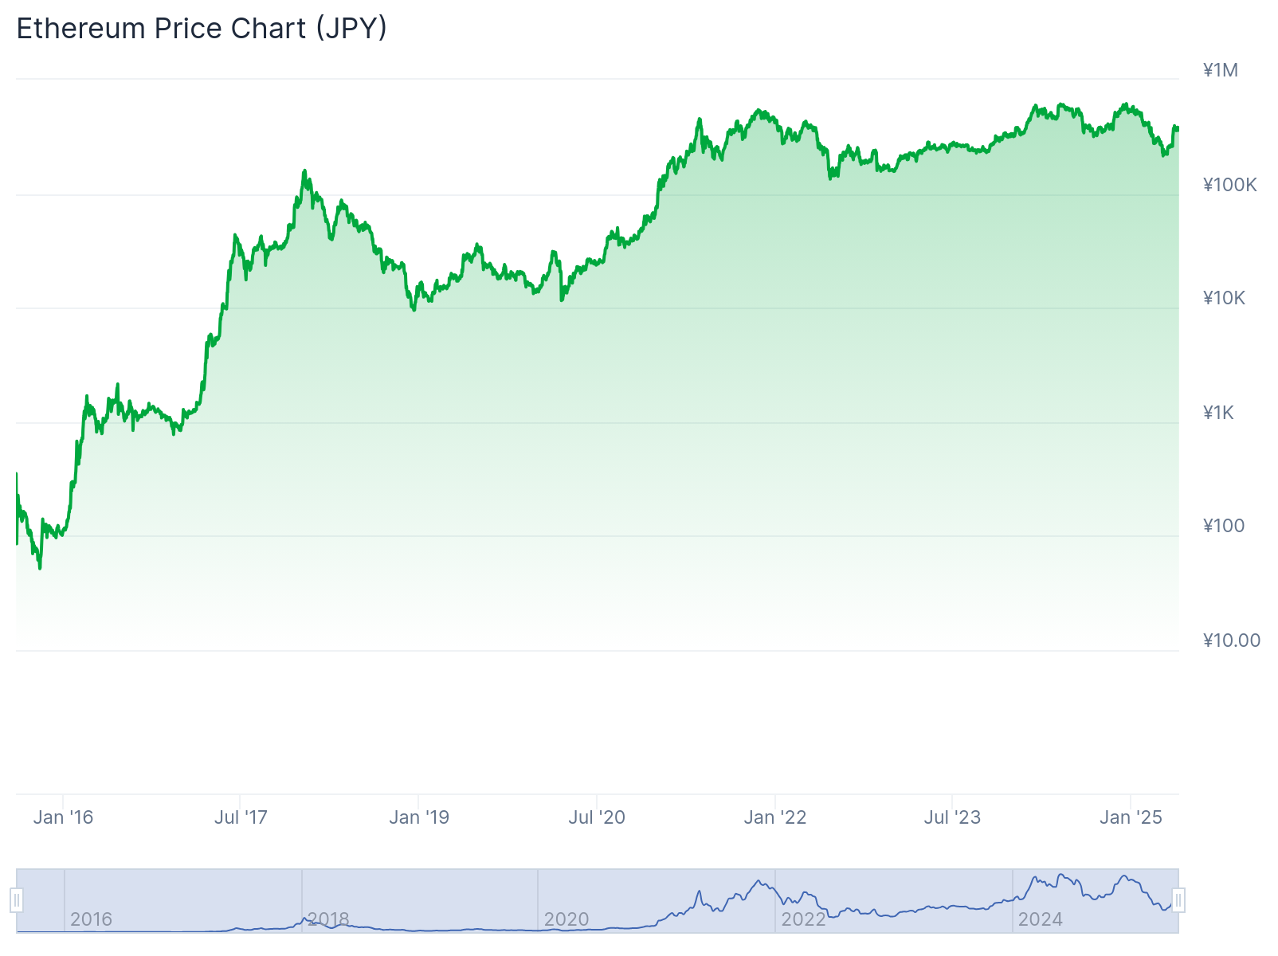The width and height of the screenshot is (1278, 956).
Task: Click the 2024 navigator year label
Action: pyautogui.click(x=1041, y=920)
